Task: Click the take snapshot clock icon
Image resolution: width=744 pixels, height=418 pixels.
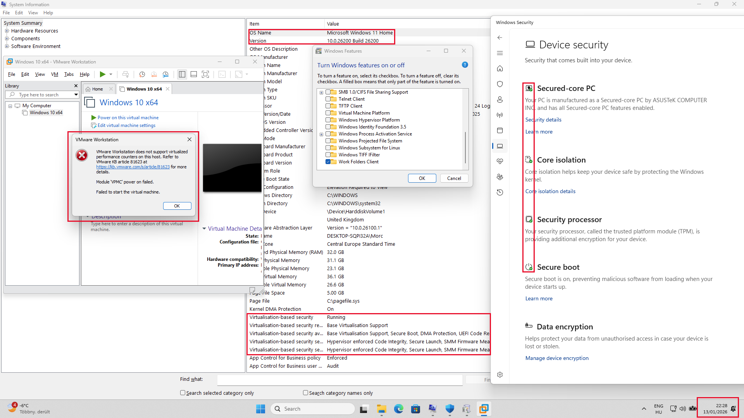Action: (x=142, y=74)
